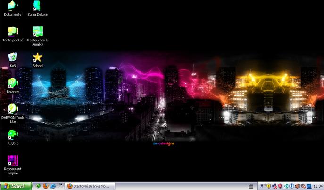
Task: Click the teal square tray icon
Action: (286, 186)
